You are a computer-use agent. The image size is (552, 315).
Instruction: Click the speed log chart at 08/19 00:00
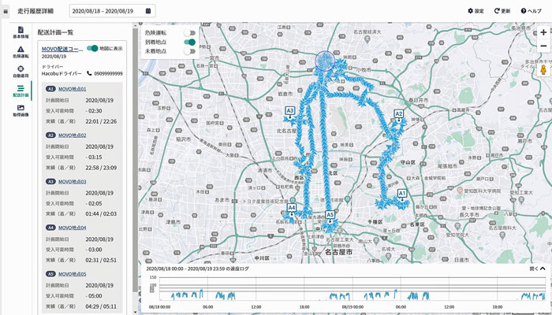[352, 288]
